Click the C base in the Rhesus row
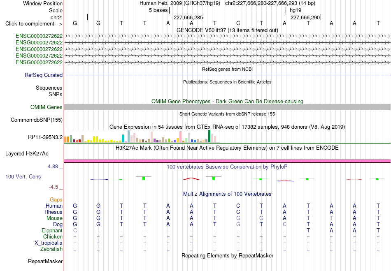 [x=238, y=212]
